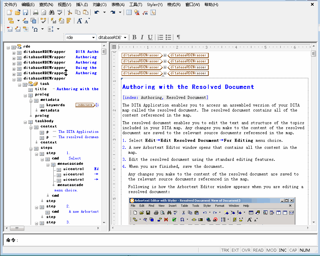Print the document using the printer icon
Screen dimensions: 320x256
click(x=36, y=12)
